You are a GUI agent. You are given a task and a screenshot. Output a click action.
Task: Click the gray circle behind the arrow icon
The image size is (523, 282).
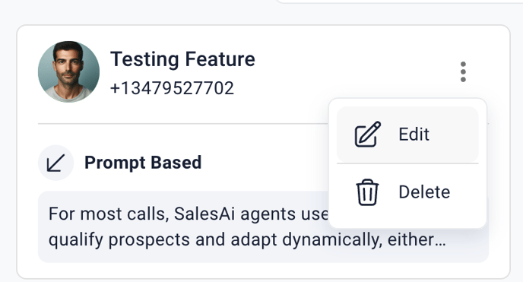[x=55, y=163]
